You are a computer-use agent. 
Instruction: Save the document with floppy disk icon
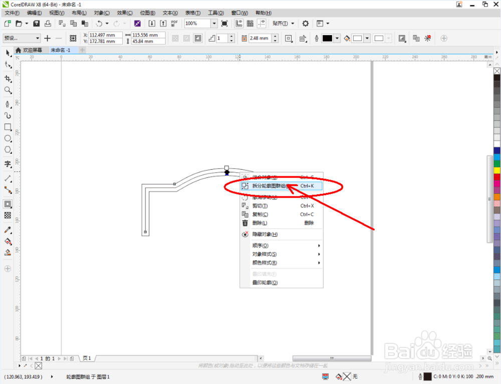point(37,24)
